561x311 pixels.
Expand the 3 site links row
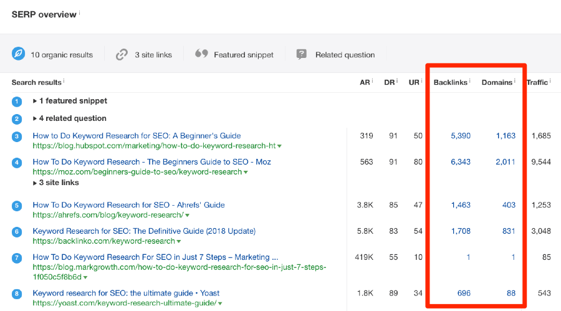(x=56, y=183)
